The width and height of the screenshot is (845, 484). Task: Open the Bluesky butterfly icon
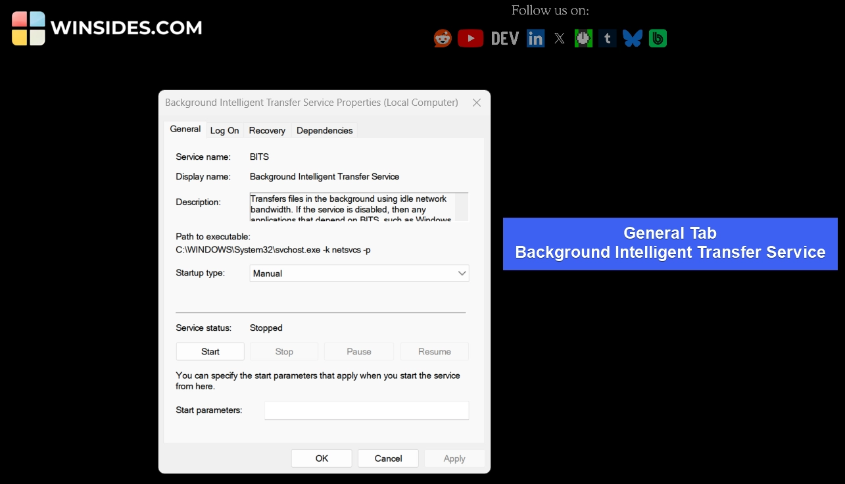click(x=633, y=39)
